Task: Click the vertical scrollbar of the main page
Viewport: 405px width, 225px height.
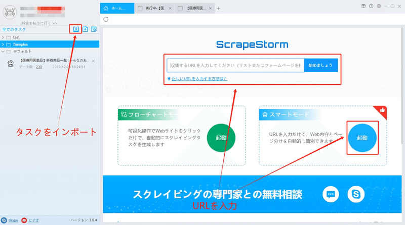Action: click(402, 86)
